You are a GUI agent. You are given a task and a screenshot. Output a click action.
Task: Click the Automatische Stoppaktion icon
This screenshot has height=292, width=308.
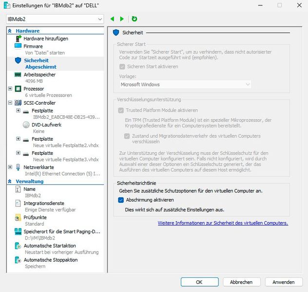(x=18, y=260)
